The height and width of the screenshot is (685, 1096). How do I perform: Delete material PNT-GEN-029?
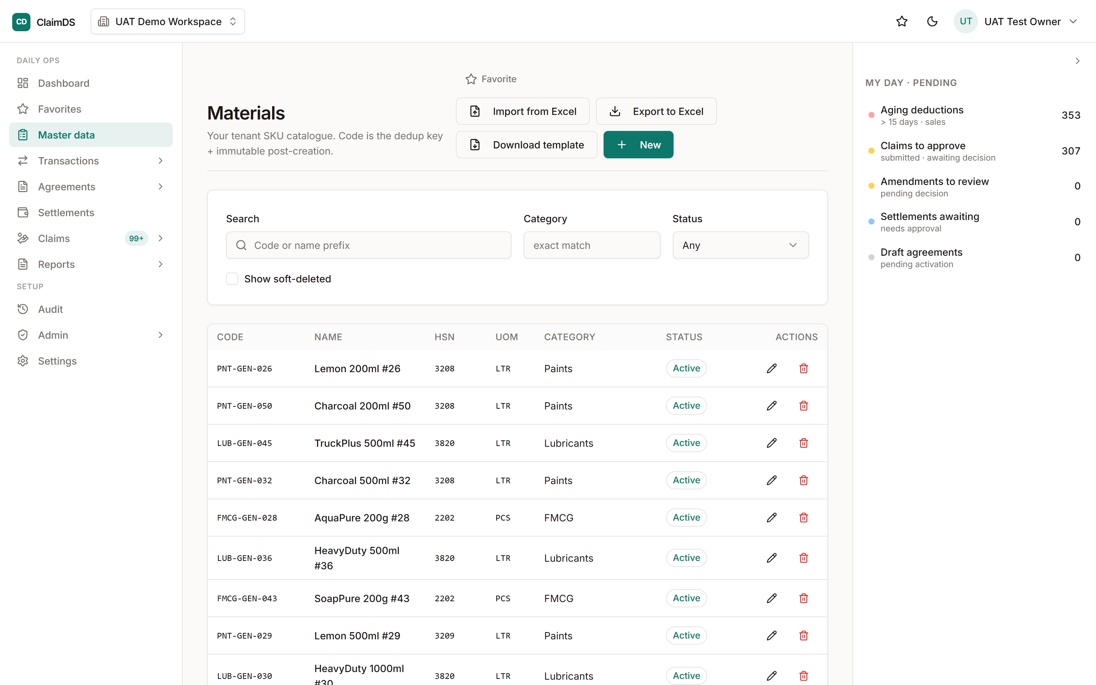[803, 636]
